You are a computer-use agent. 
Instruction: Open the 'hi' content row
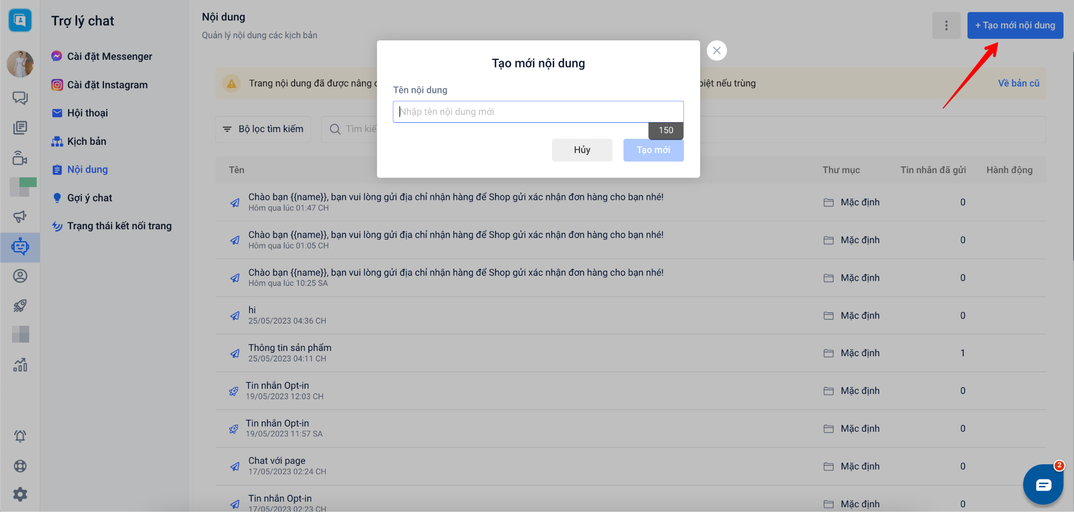[630, 315]
